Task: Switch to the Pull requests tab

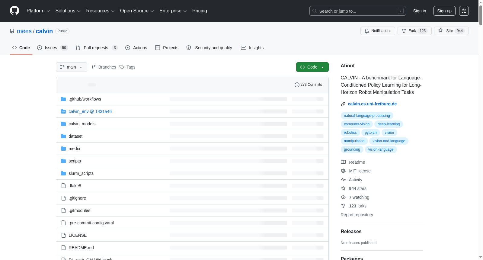Action: tap(97, 48)
